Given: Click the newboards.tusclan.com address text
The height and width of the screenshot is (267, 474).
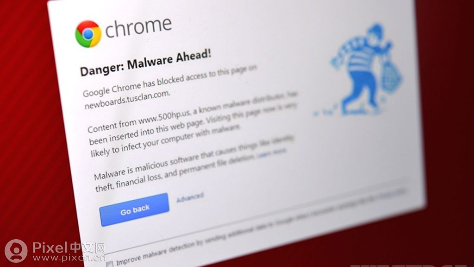Looking at the screenshot, I should pos(127,100).
